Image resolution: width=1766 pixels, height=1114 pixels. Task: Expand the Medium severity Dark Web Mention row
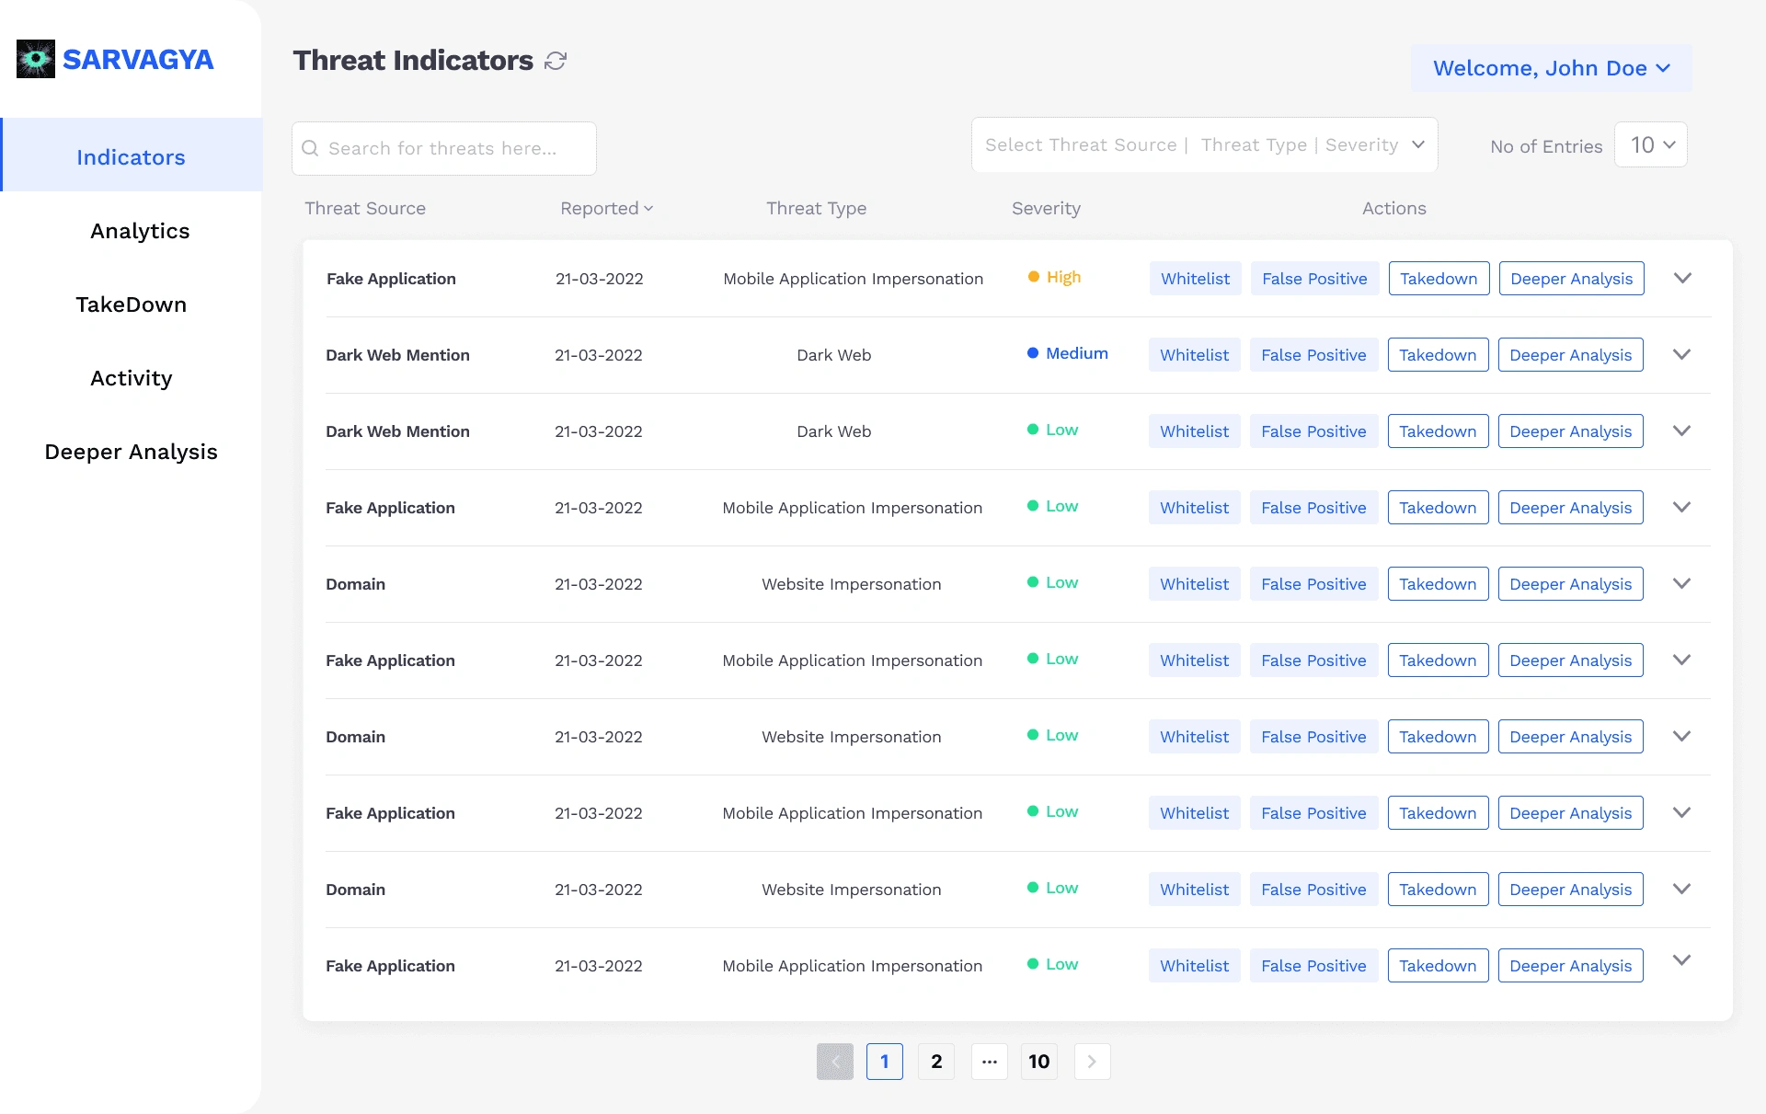coord(1681,354)
